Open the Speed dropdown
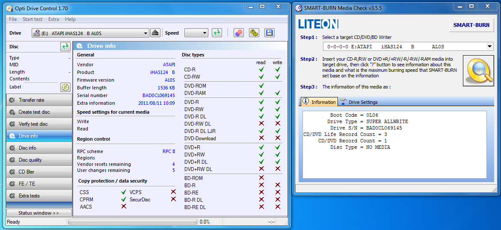The image size is (501, 230). (196, 33)
